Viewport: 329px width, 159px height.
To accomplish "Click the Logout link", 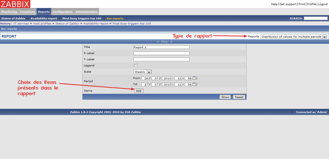I will coord(323,4).
